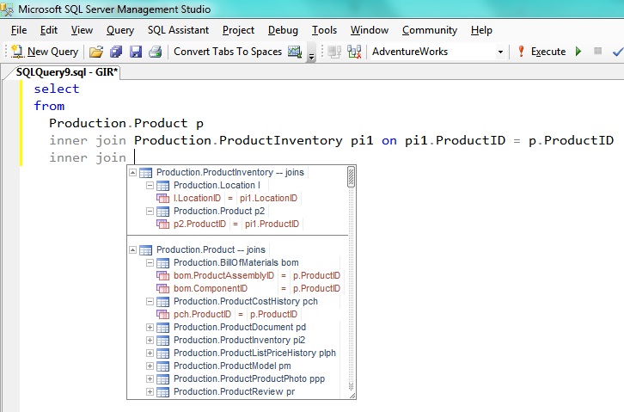Click Convert Tabs To Spaces
The image size is (624, 412).
[x=228, y=52]
